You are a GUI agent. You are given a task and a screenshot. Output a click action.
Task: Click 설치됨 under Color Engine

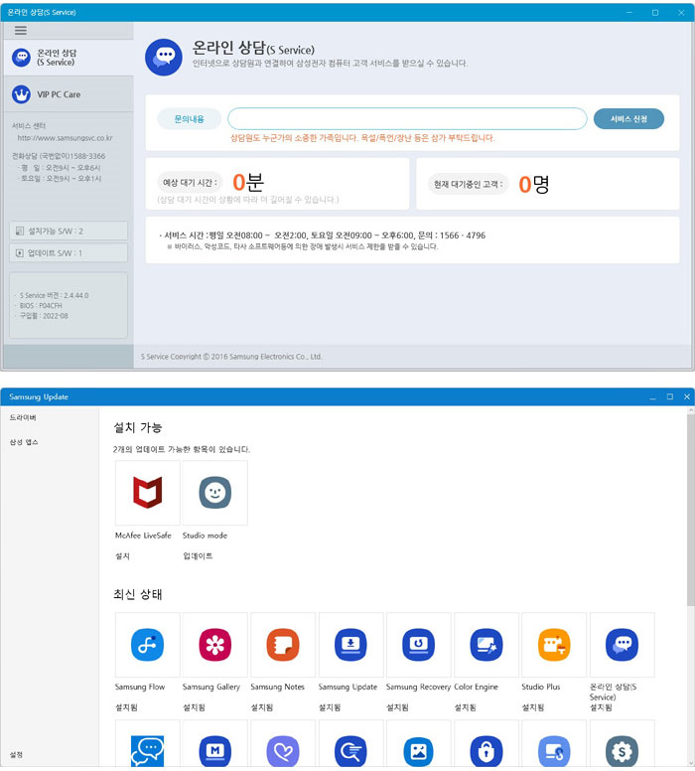click(x=465, y=707)
